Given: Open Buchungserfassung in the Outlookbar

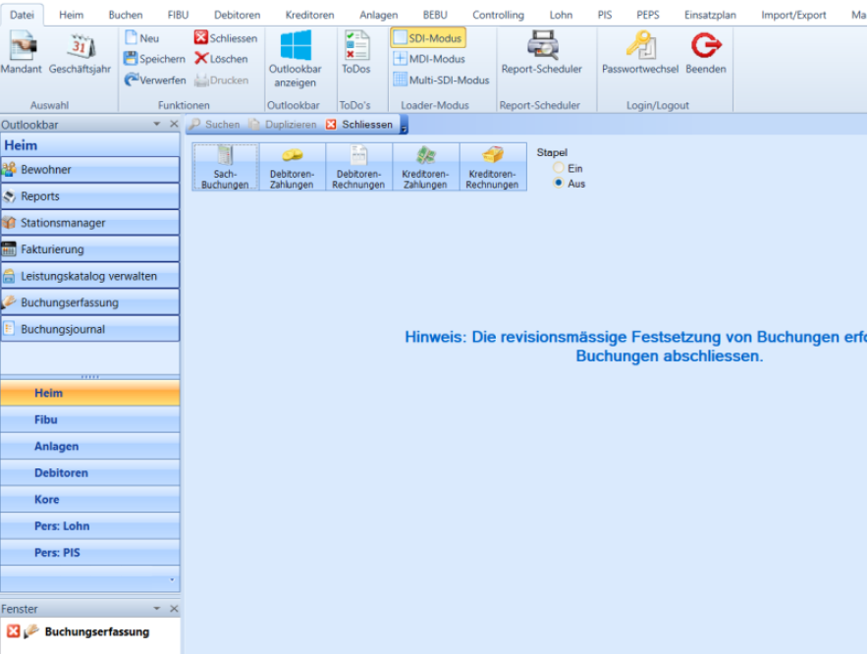Looking at the screenshot, I should pos(90,302).
